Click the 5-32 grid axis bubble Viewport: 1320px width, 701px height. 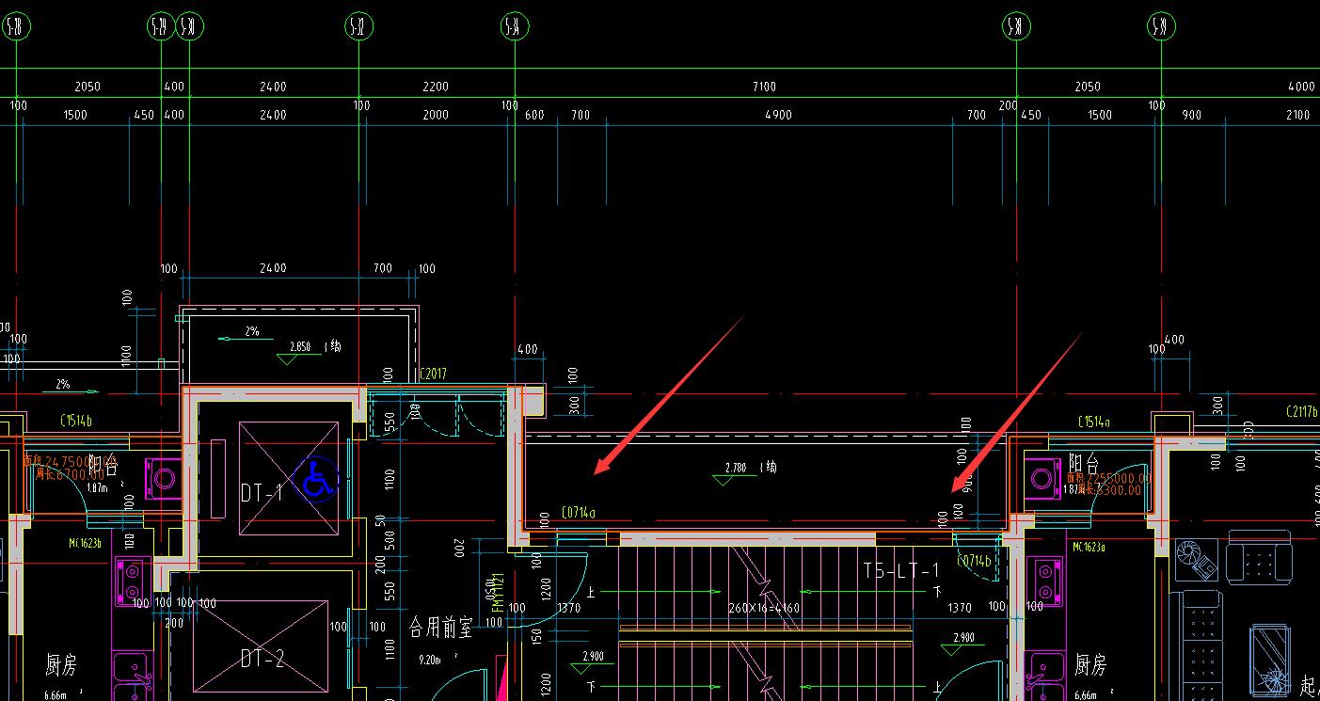[358, 27]
